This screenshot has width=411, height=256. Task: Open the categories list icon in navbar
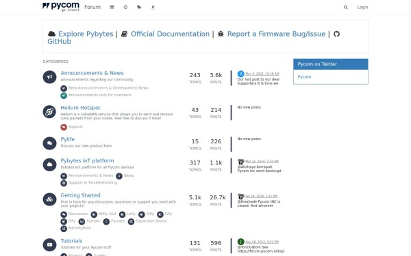[112, 8]
